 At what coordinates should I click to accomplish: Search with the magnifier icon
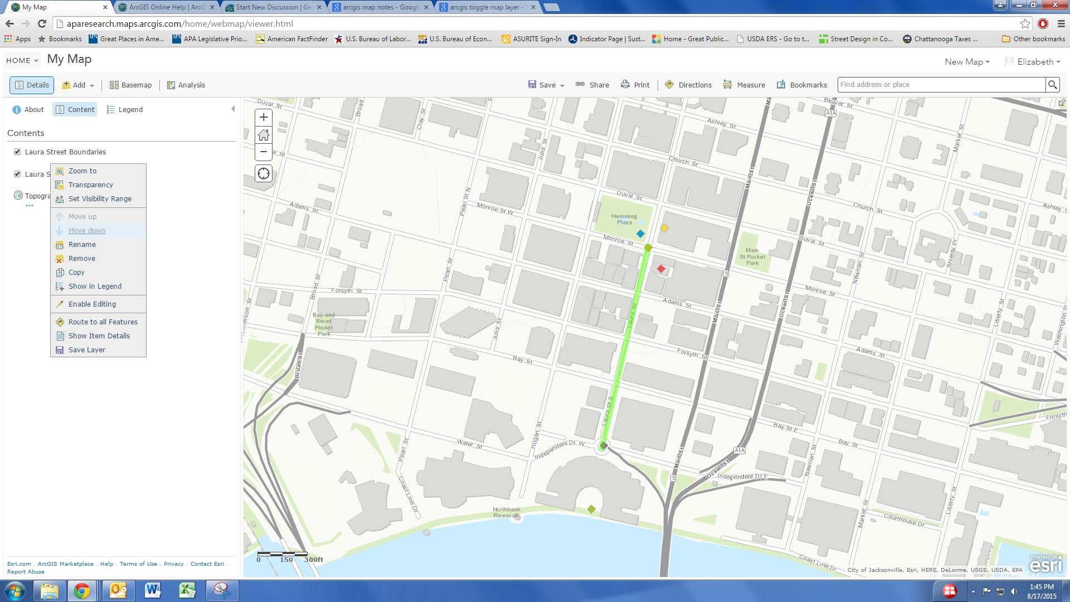click(1052, 85)
